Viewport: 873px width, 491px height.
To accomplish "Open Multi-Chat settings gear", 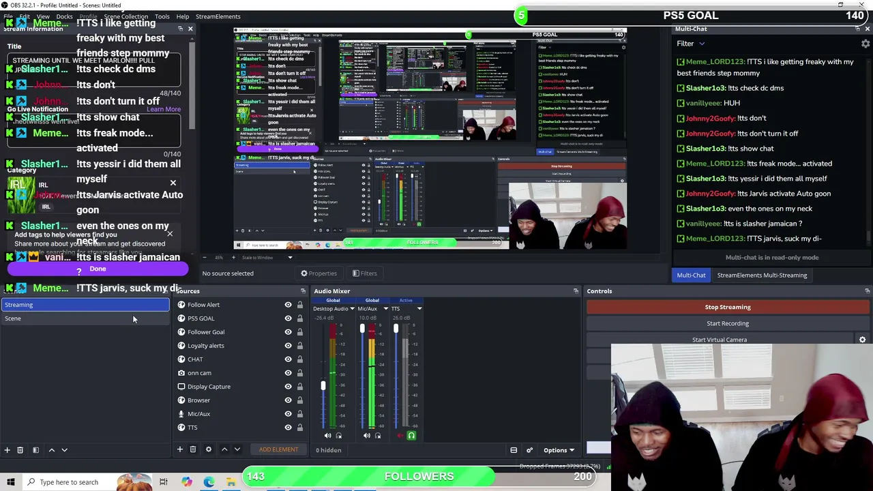I will click(x=865, y=44).
